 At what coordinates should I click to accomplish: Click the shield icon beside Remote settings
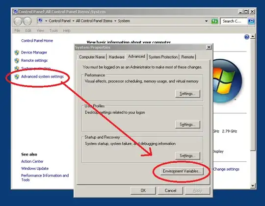[17, 60]
